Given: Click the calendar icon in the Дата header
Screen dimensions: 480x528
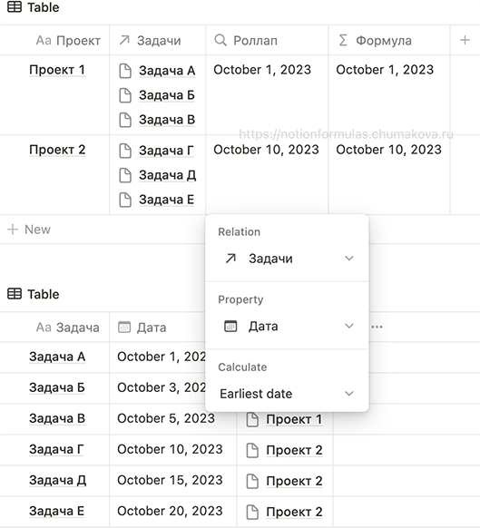Looking at the screenshot, I should (x=124, y=327).
